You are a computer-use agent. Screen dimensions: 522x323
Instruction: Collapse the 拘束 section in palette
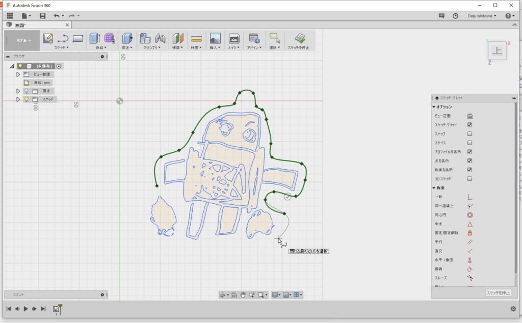point(434,188)
